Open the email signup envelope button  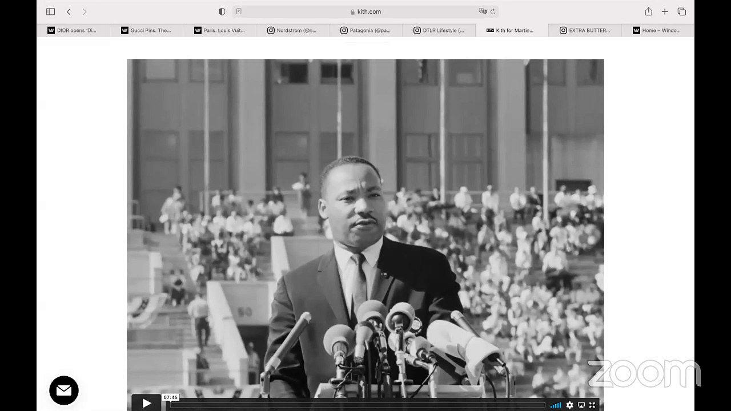(x=64, y=390)
